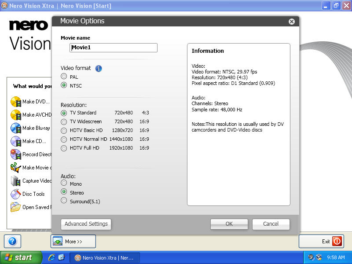Open the Windows Start menu
Screen dimensions: 352x264
tap(21, 257)
